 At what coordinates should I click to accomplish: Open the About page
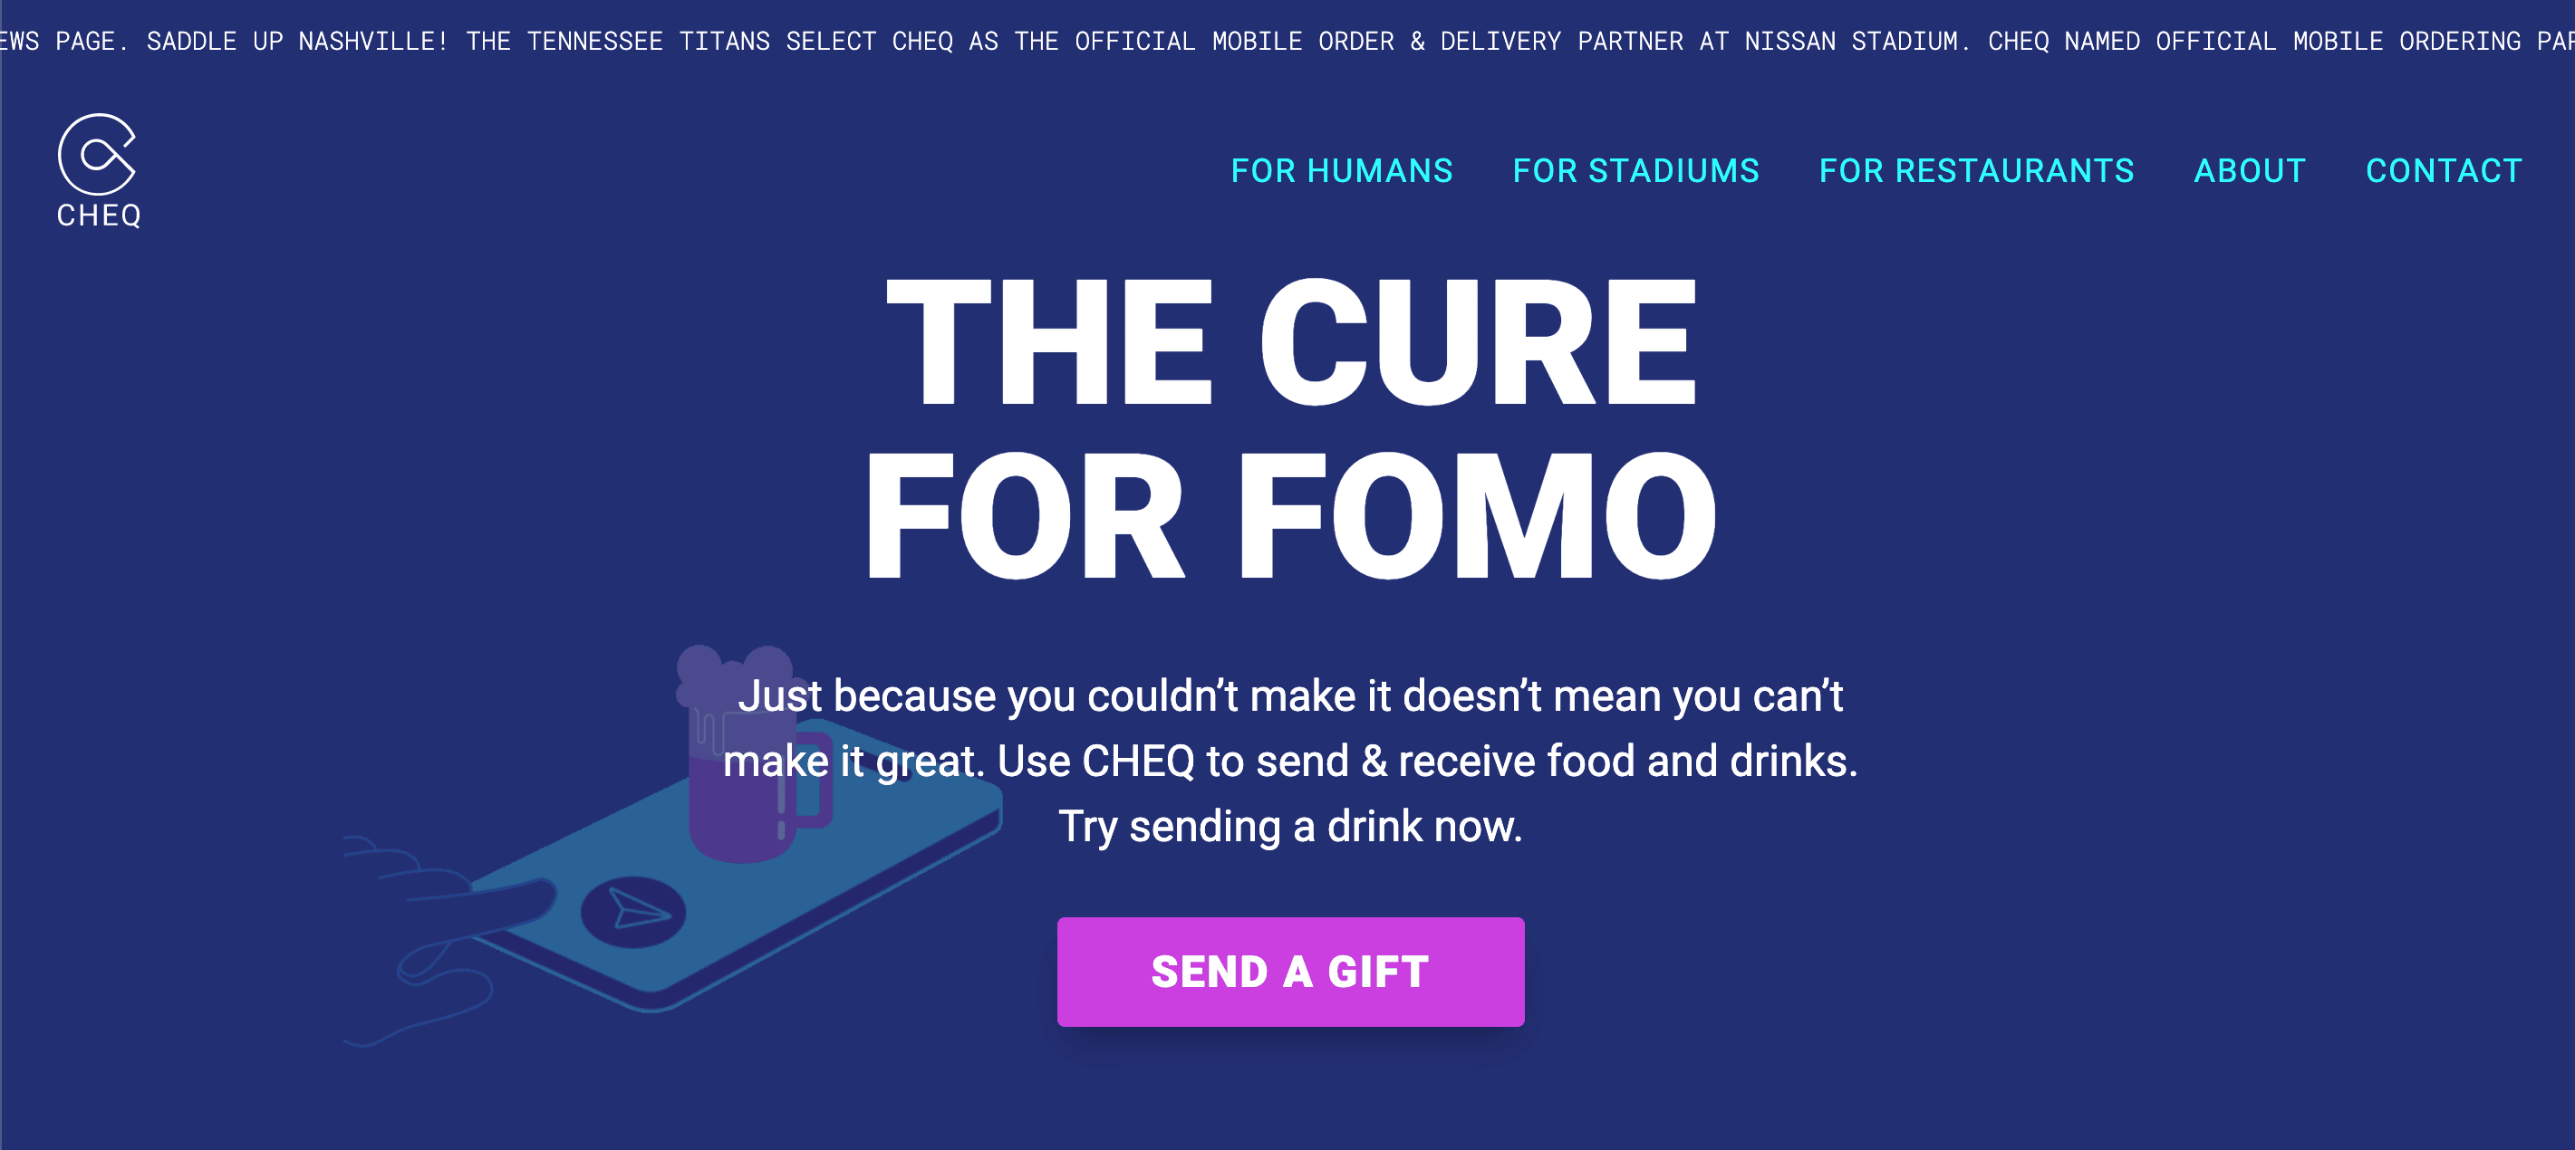point(2249,171)
